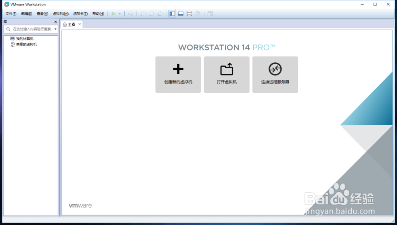Open the 帮助(H) menu

pos(98,13)
